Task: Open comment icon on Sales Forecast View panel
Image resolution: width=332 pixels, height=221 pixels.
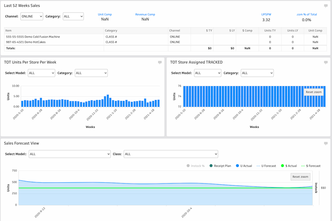Action: tap(326, 144)
